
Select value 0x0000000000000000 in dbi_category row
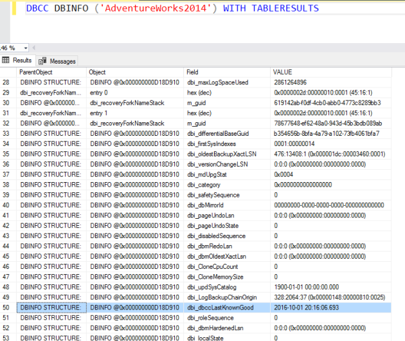coord(331,185)
